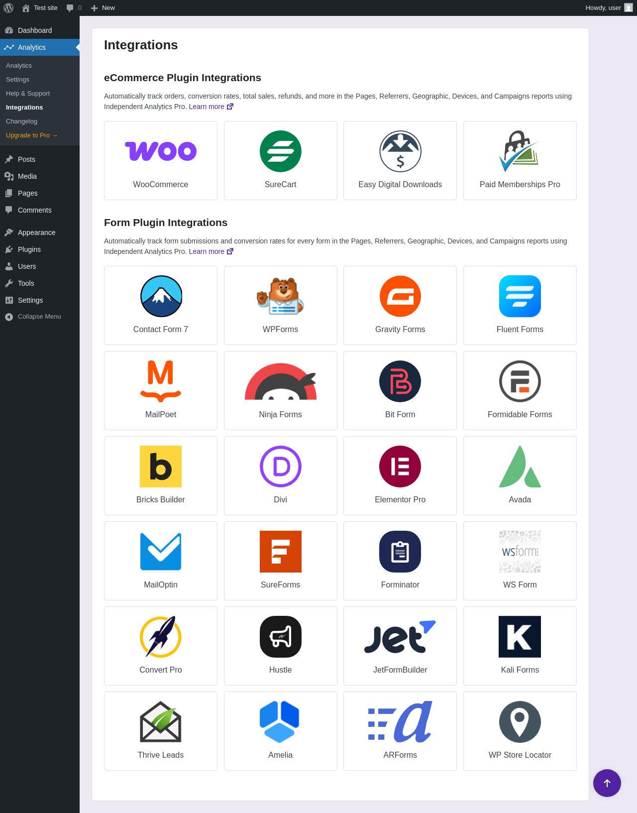Click the Kali Forms K icon
637x813 pixels.
click(520, 637)
